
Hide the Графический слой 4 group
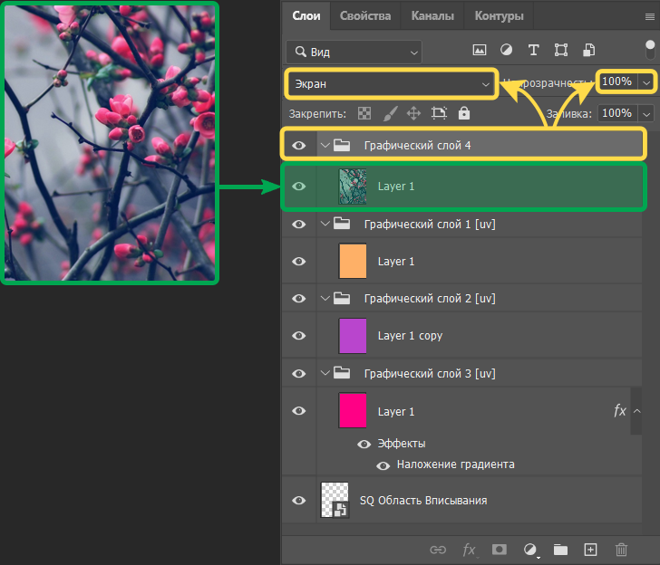click(298, 144)
